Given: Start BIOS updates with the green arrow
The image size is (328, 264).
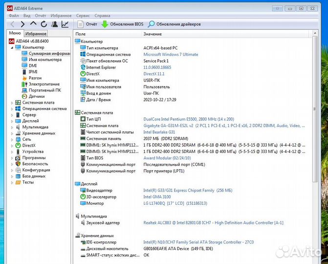Looking at the screenshot, I should tap(105, 24).
